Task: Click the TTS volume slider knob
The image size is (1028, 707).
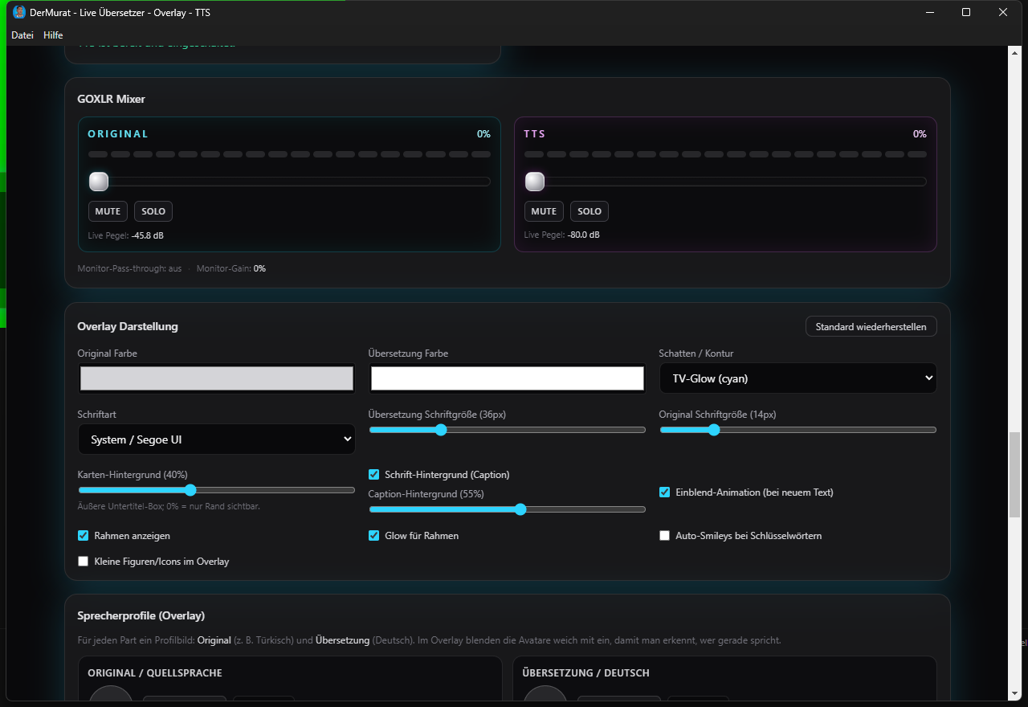Action: [535, 182]
